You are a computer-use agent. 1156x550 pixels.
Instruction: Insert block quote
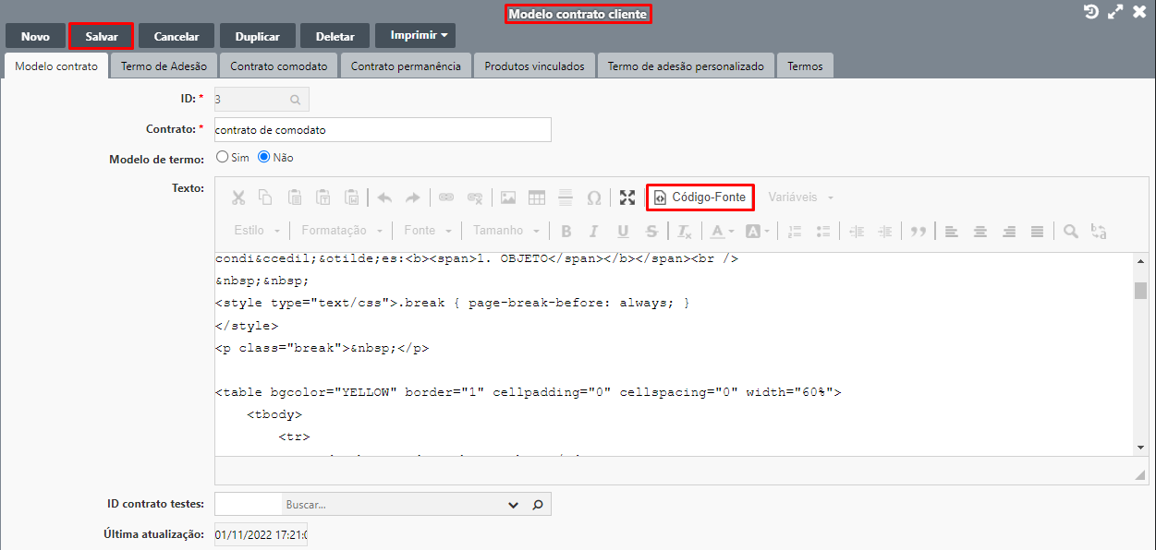[x=918, y=231]
